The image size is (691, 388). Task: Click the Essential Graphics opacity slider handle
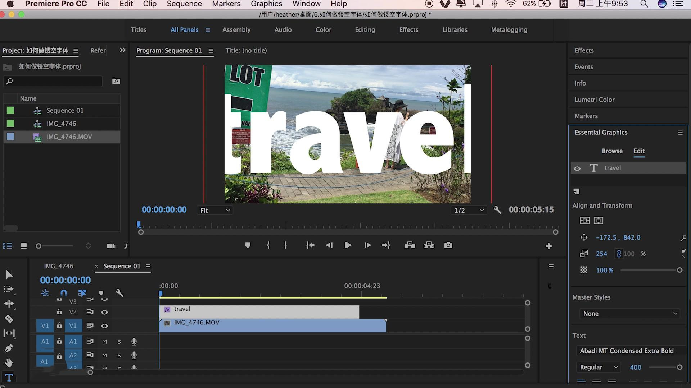pyautogui.click(x=679, y=270)
